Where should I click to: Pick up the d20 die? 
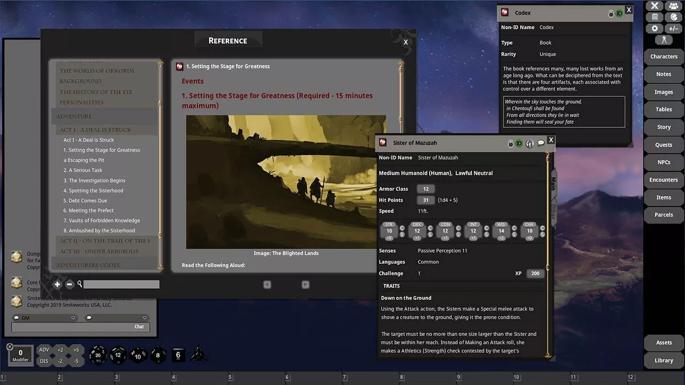pos(98,354)
